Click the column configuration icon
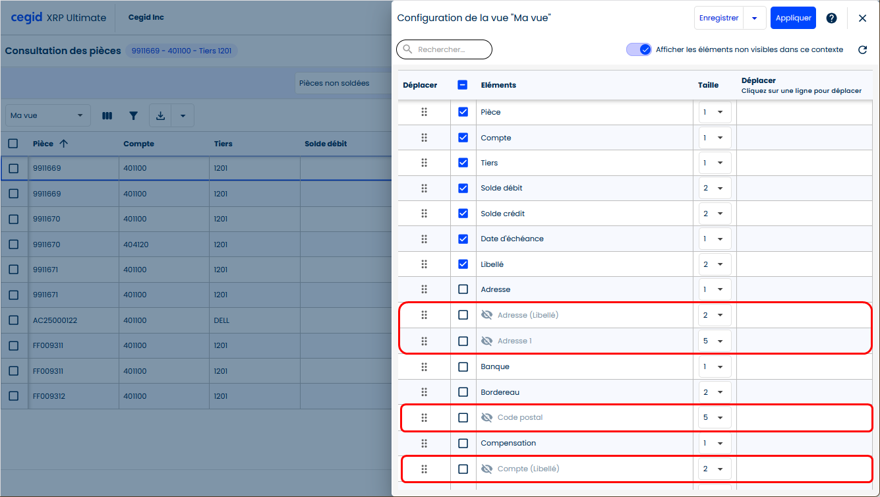 (107, 116)
